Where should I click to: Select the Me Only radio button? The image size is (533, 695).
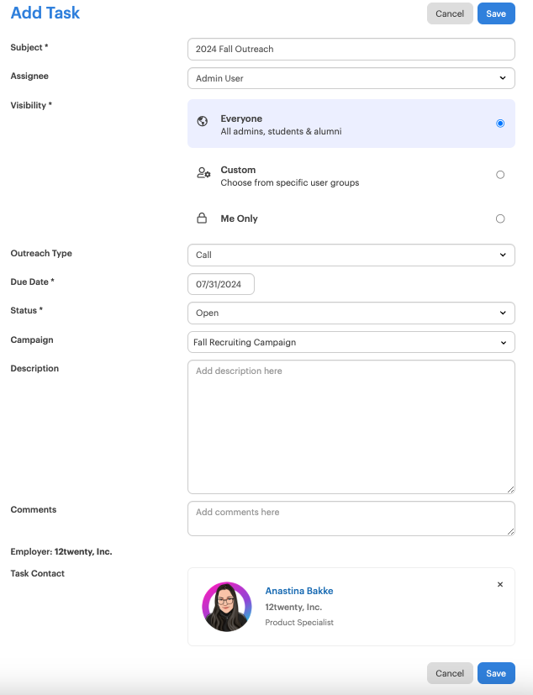500,219
